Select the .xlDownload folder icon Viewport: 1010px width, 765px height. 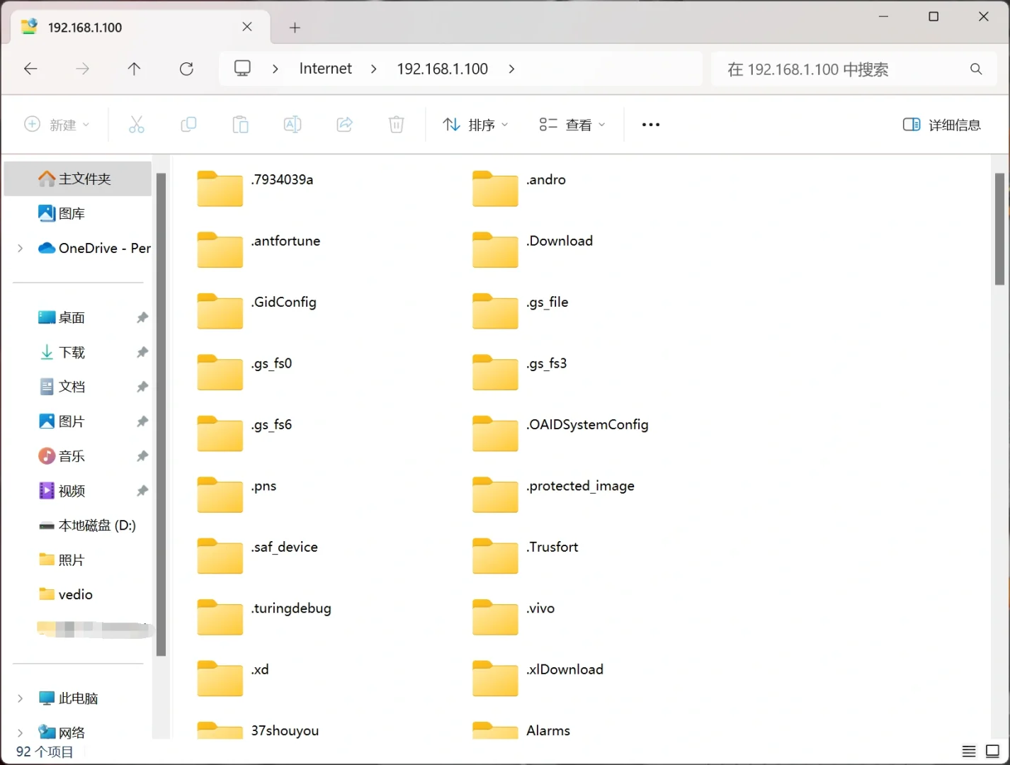pos(496,678)
